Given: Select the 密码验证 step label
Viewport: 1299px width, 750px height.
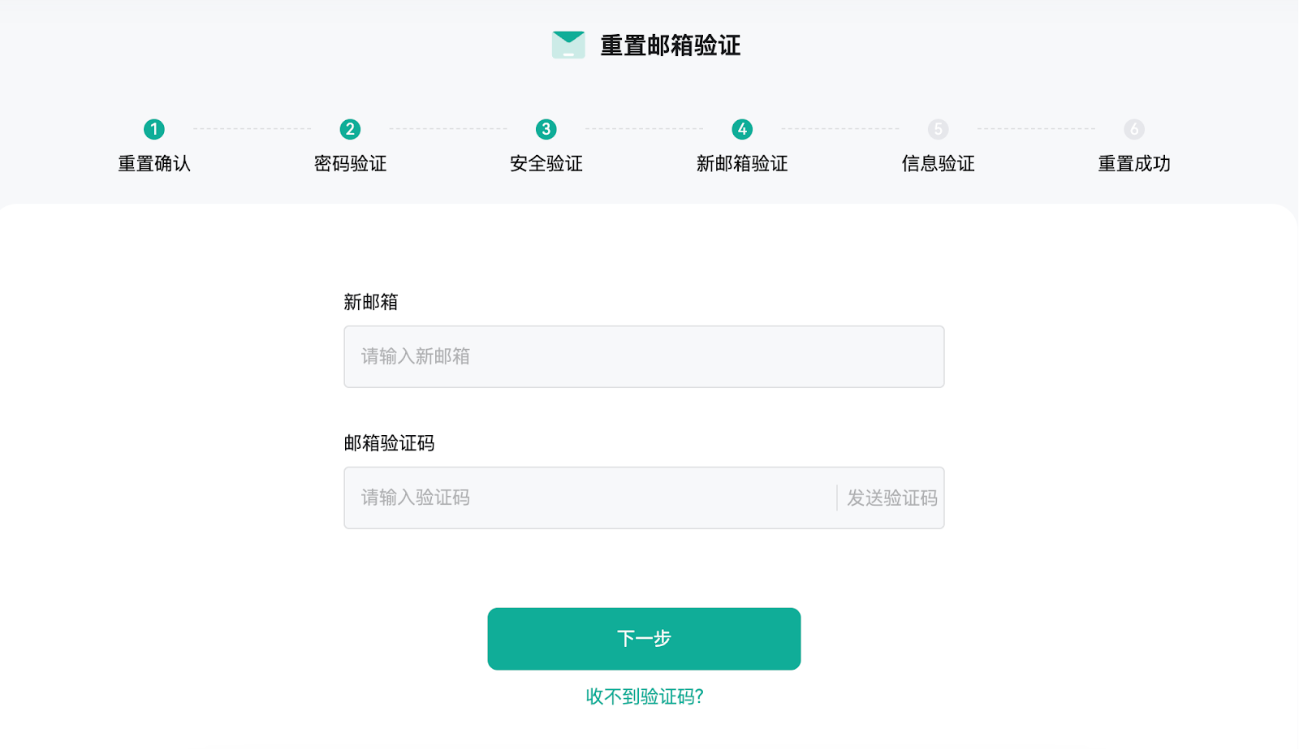Looking at the screenshot, I should pos(350,164).
